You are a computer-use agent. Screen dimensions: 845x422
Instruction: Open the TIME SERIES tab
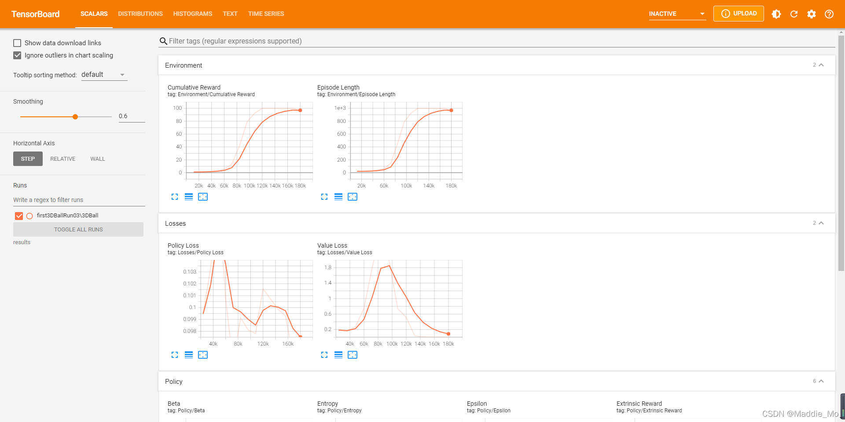click(266, 14)
